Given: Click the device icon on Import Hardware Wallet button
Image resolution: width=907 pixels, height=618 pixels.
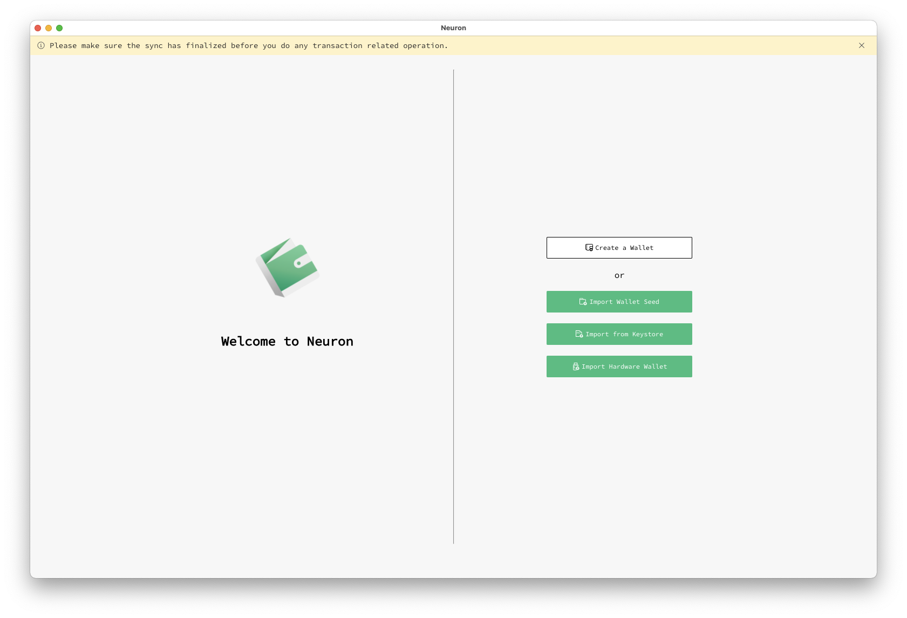Looking at the screenshot, I should coord(575,366).
